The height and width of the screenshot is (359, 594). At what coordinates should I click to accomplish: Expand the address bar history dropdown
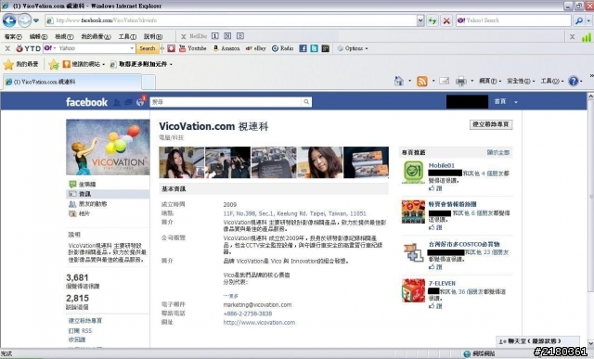point(420,20)
